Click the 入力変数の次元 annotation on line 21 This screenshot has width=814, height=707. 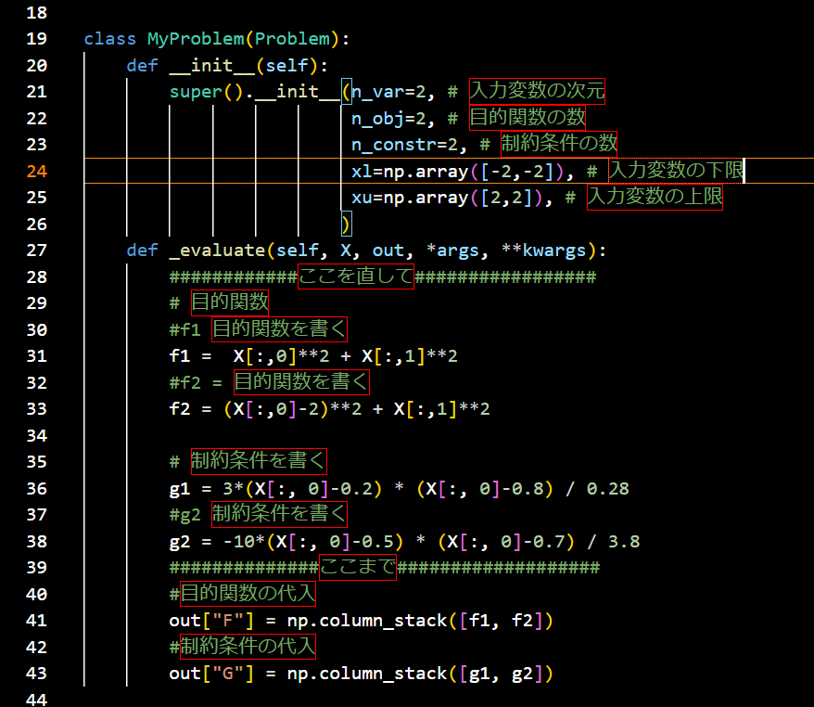click(538, 91)
